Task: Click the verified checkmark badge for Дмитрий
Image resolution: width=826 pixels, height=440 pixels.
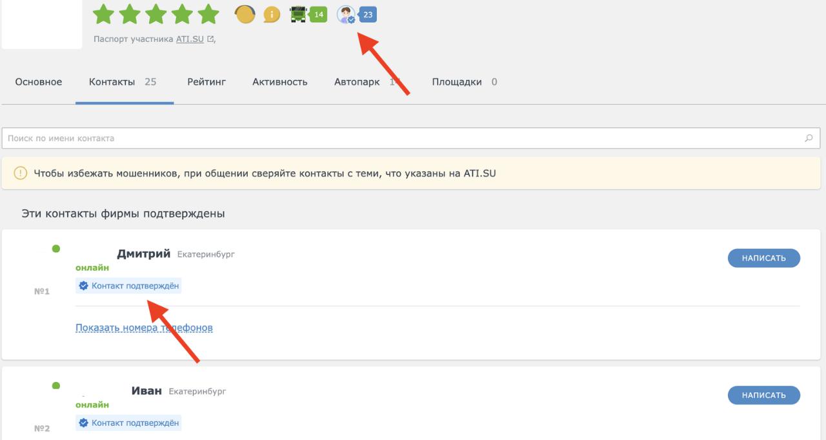Action: (83, 286)
